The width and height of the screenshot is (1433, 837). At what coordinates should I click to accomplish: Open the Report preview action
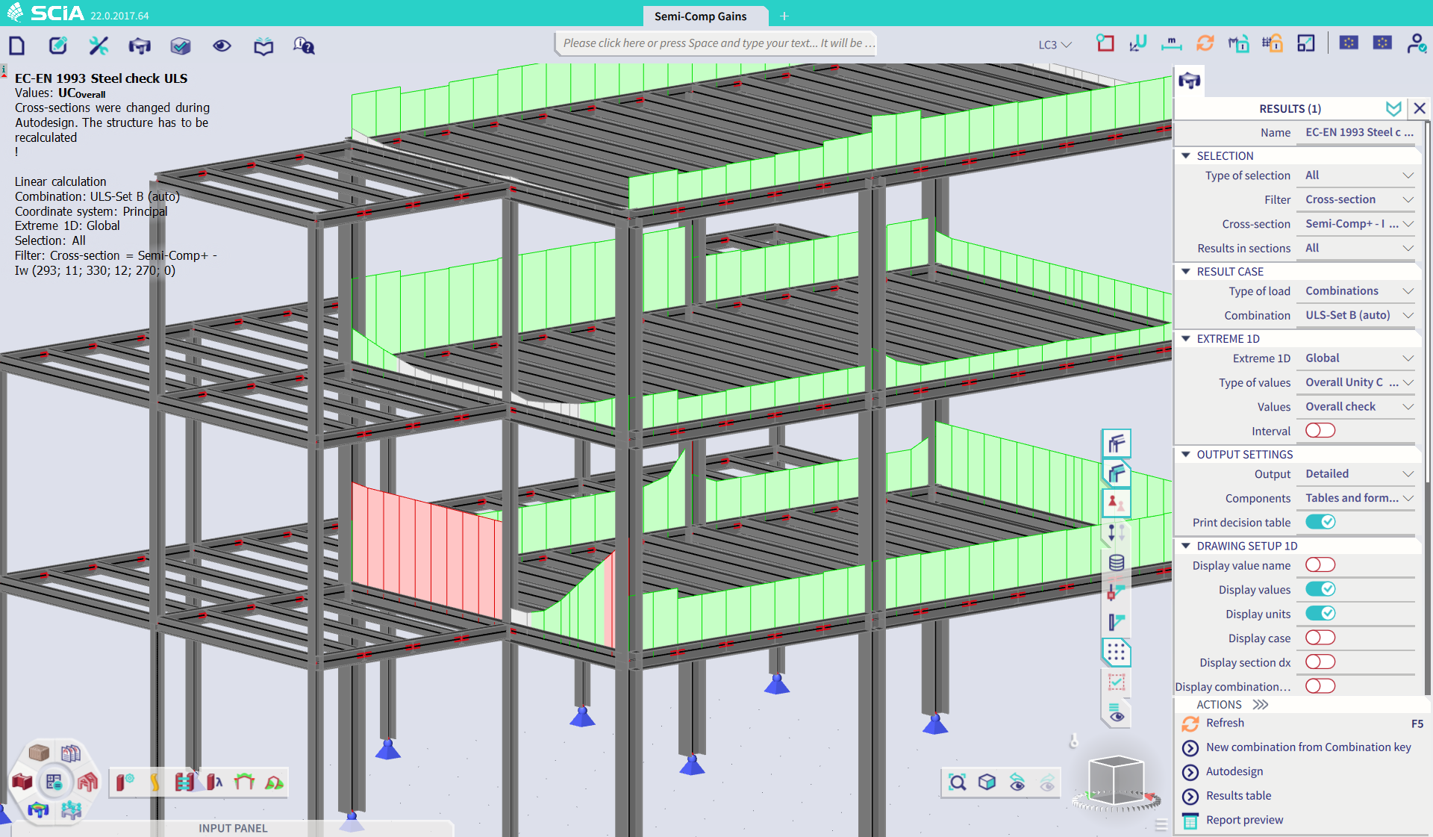click(1244, 820)
